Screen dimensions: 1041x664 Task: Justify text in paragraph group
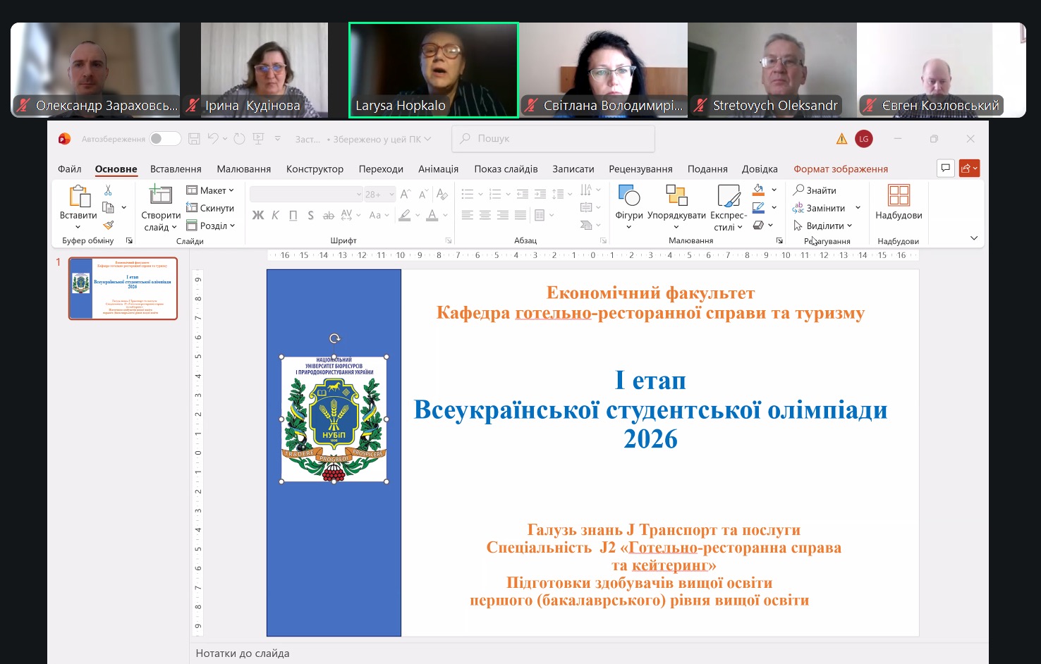coord(520,215)
